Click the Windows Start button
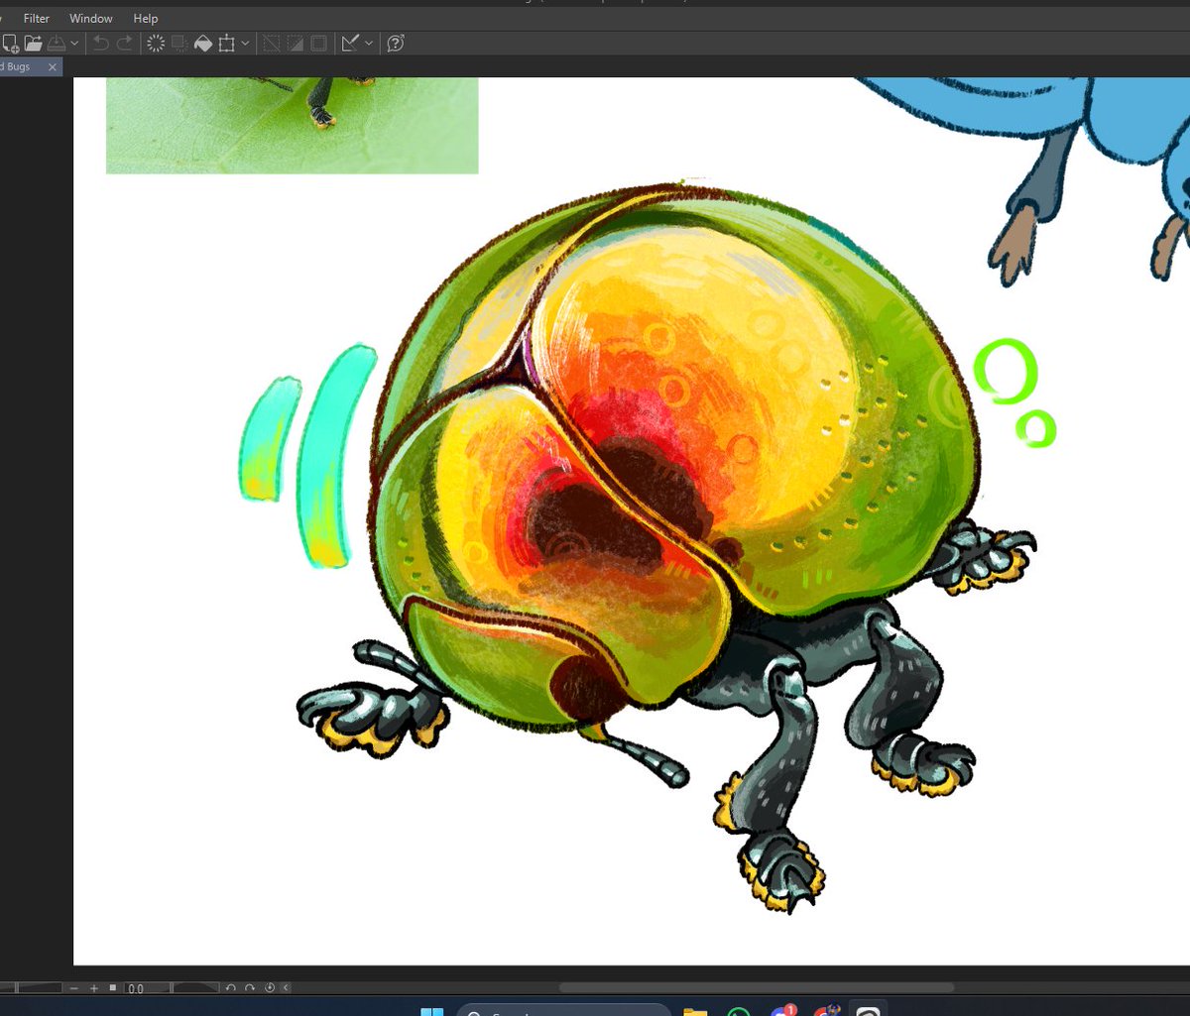 point(432,1012)
